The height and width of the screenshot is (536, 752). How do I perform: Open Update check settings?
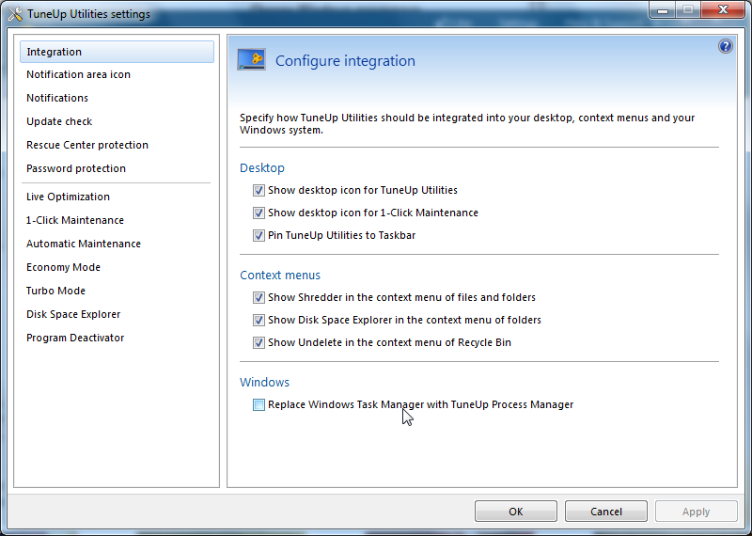pos(59,121)
